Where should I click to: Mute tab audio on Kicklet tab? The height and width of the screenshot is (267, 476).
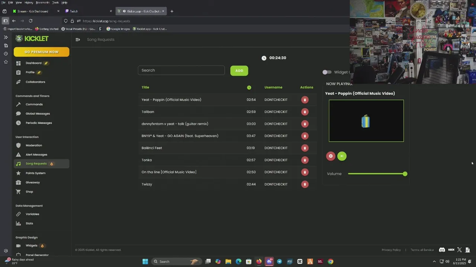125,11
